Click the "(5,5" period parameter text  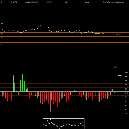(66, 2)
